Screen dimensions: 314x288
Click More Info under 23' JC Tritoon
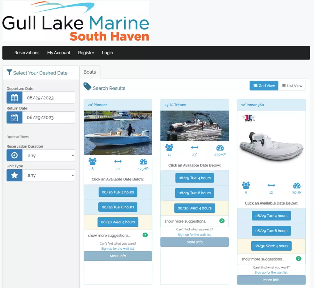click(194, 242)
